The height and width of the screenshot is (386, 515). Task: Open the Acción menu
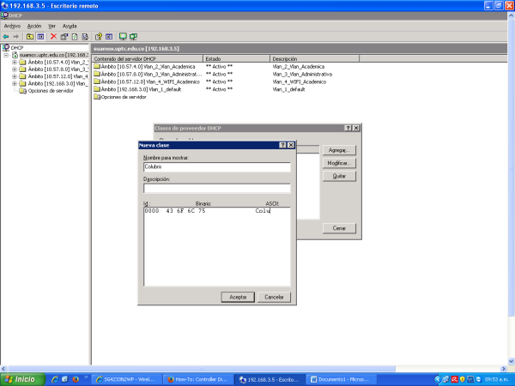click(x=34, y=26)
